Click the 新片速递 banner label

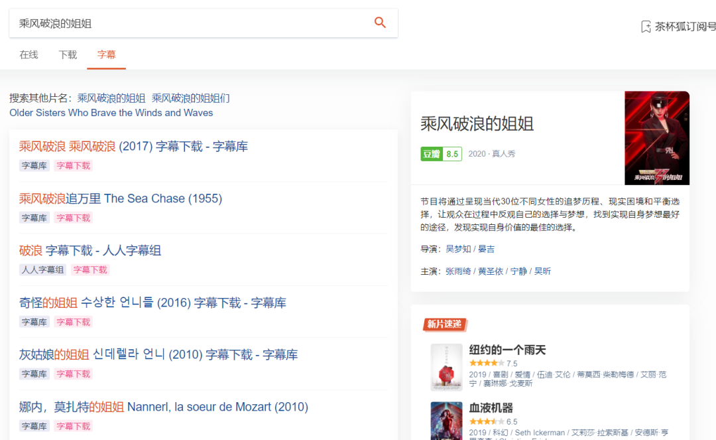(x=444, y=324)
